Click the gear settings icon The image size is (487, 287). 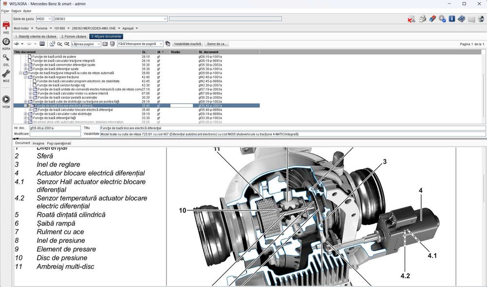pyautogui.click(x=442, y=19)
